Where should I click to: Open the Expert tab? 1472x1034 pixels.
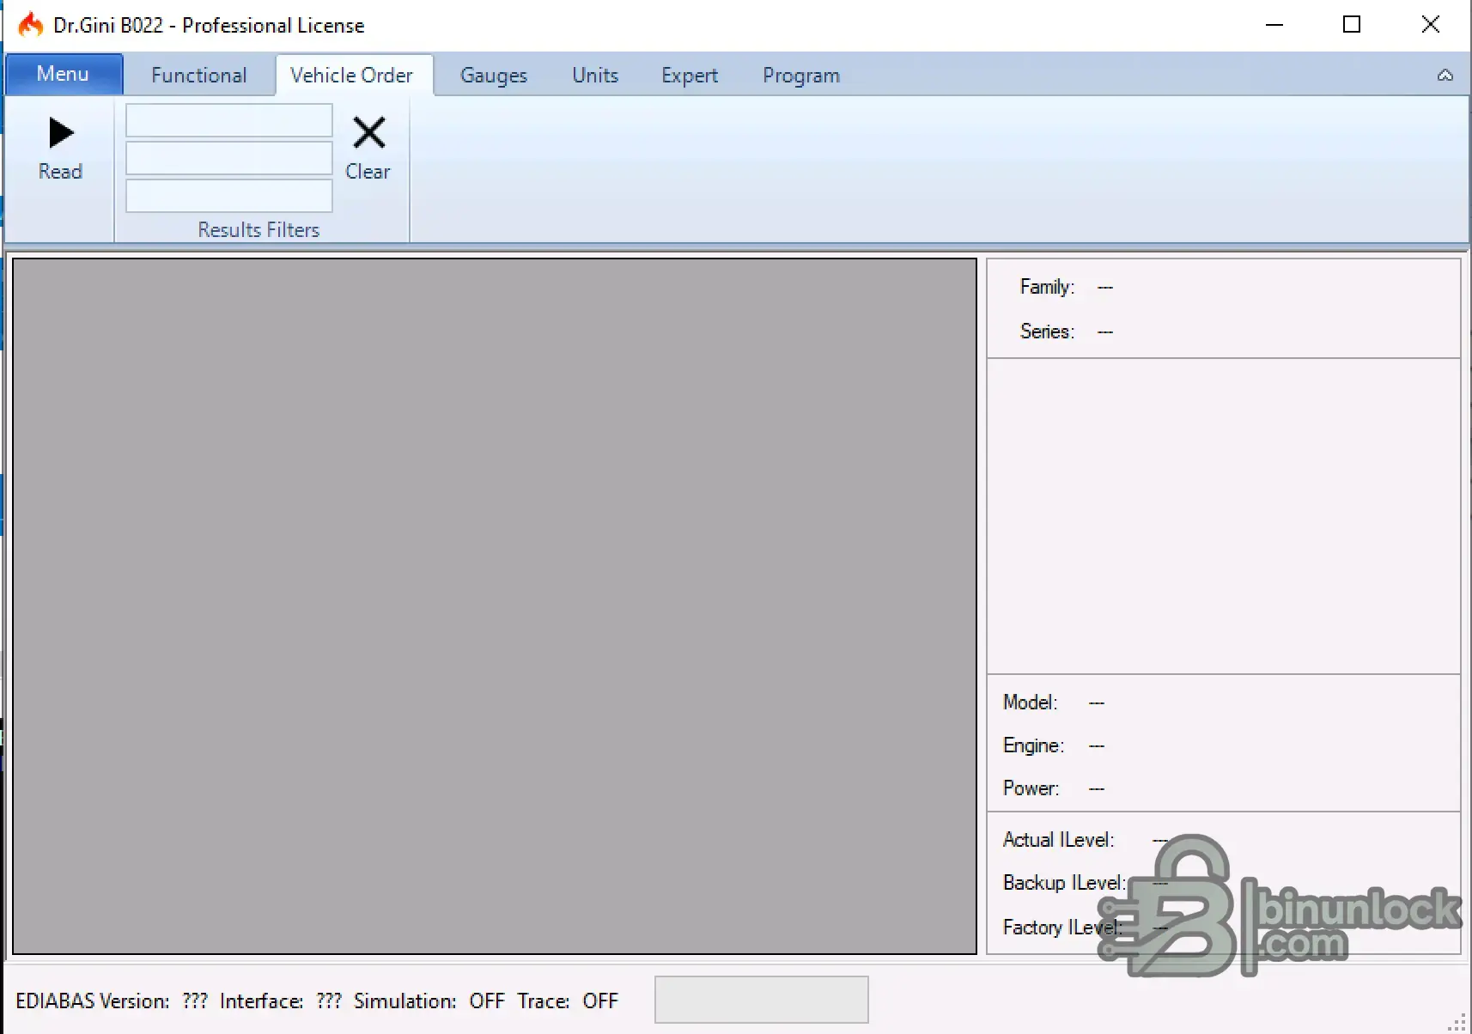[690, 76]
